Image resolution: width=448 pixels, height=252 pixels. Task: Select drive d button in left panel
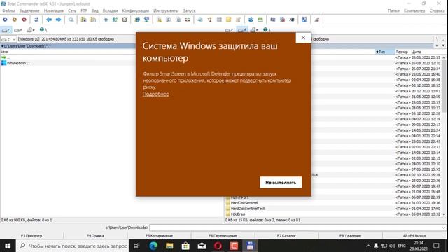point(18,30)
